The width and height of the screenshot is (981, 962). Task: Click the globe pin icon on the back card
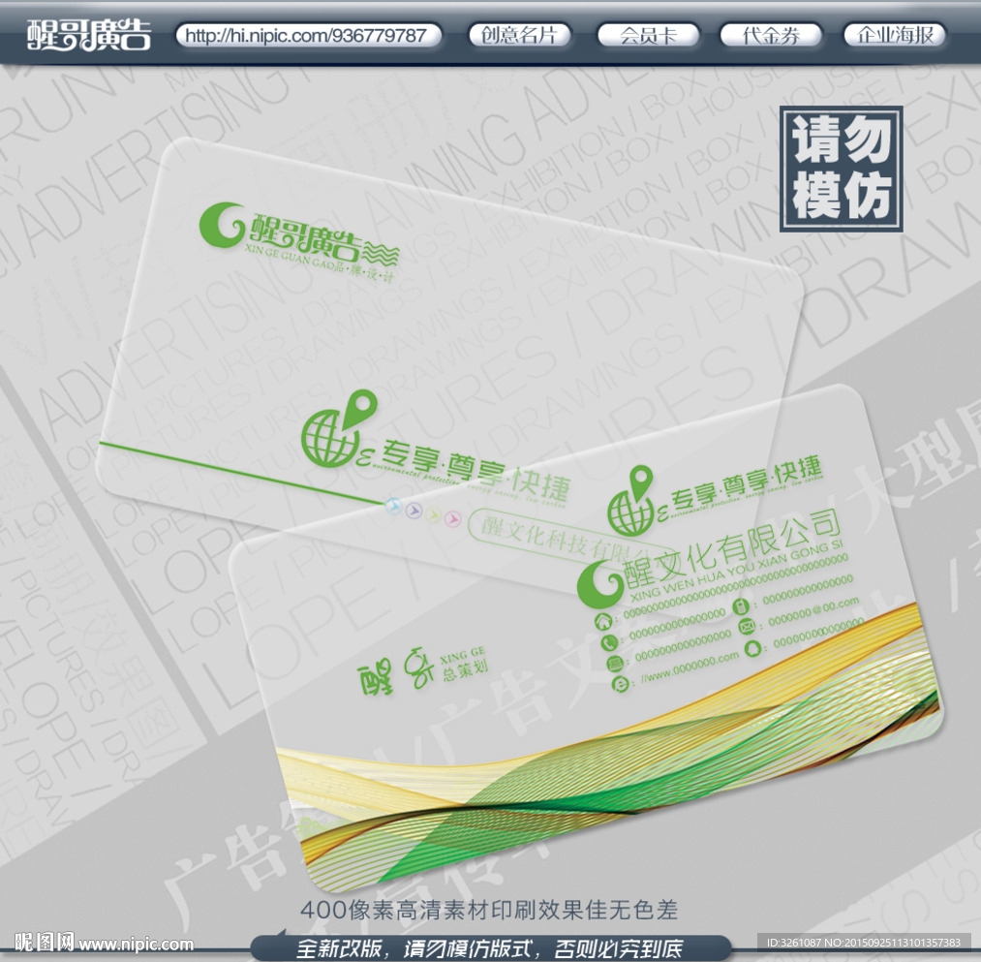[x=339, y=429]
